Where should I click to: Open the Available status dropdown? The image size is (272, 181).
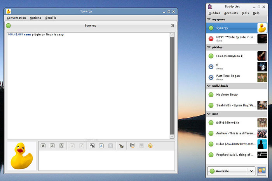click(x=231, y=171)
